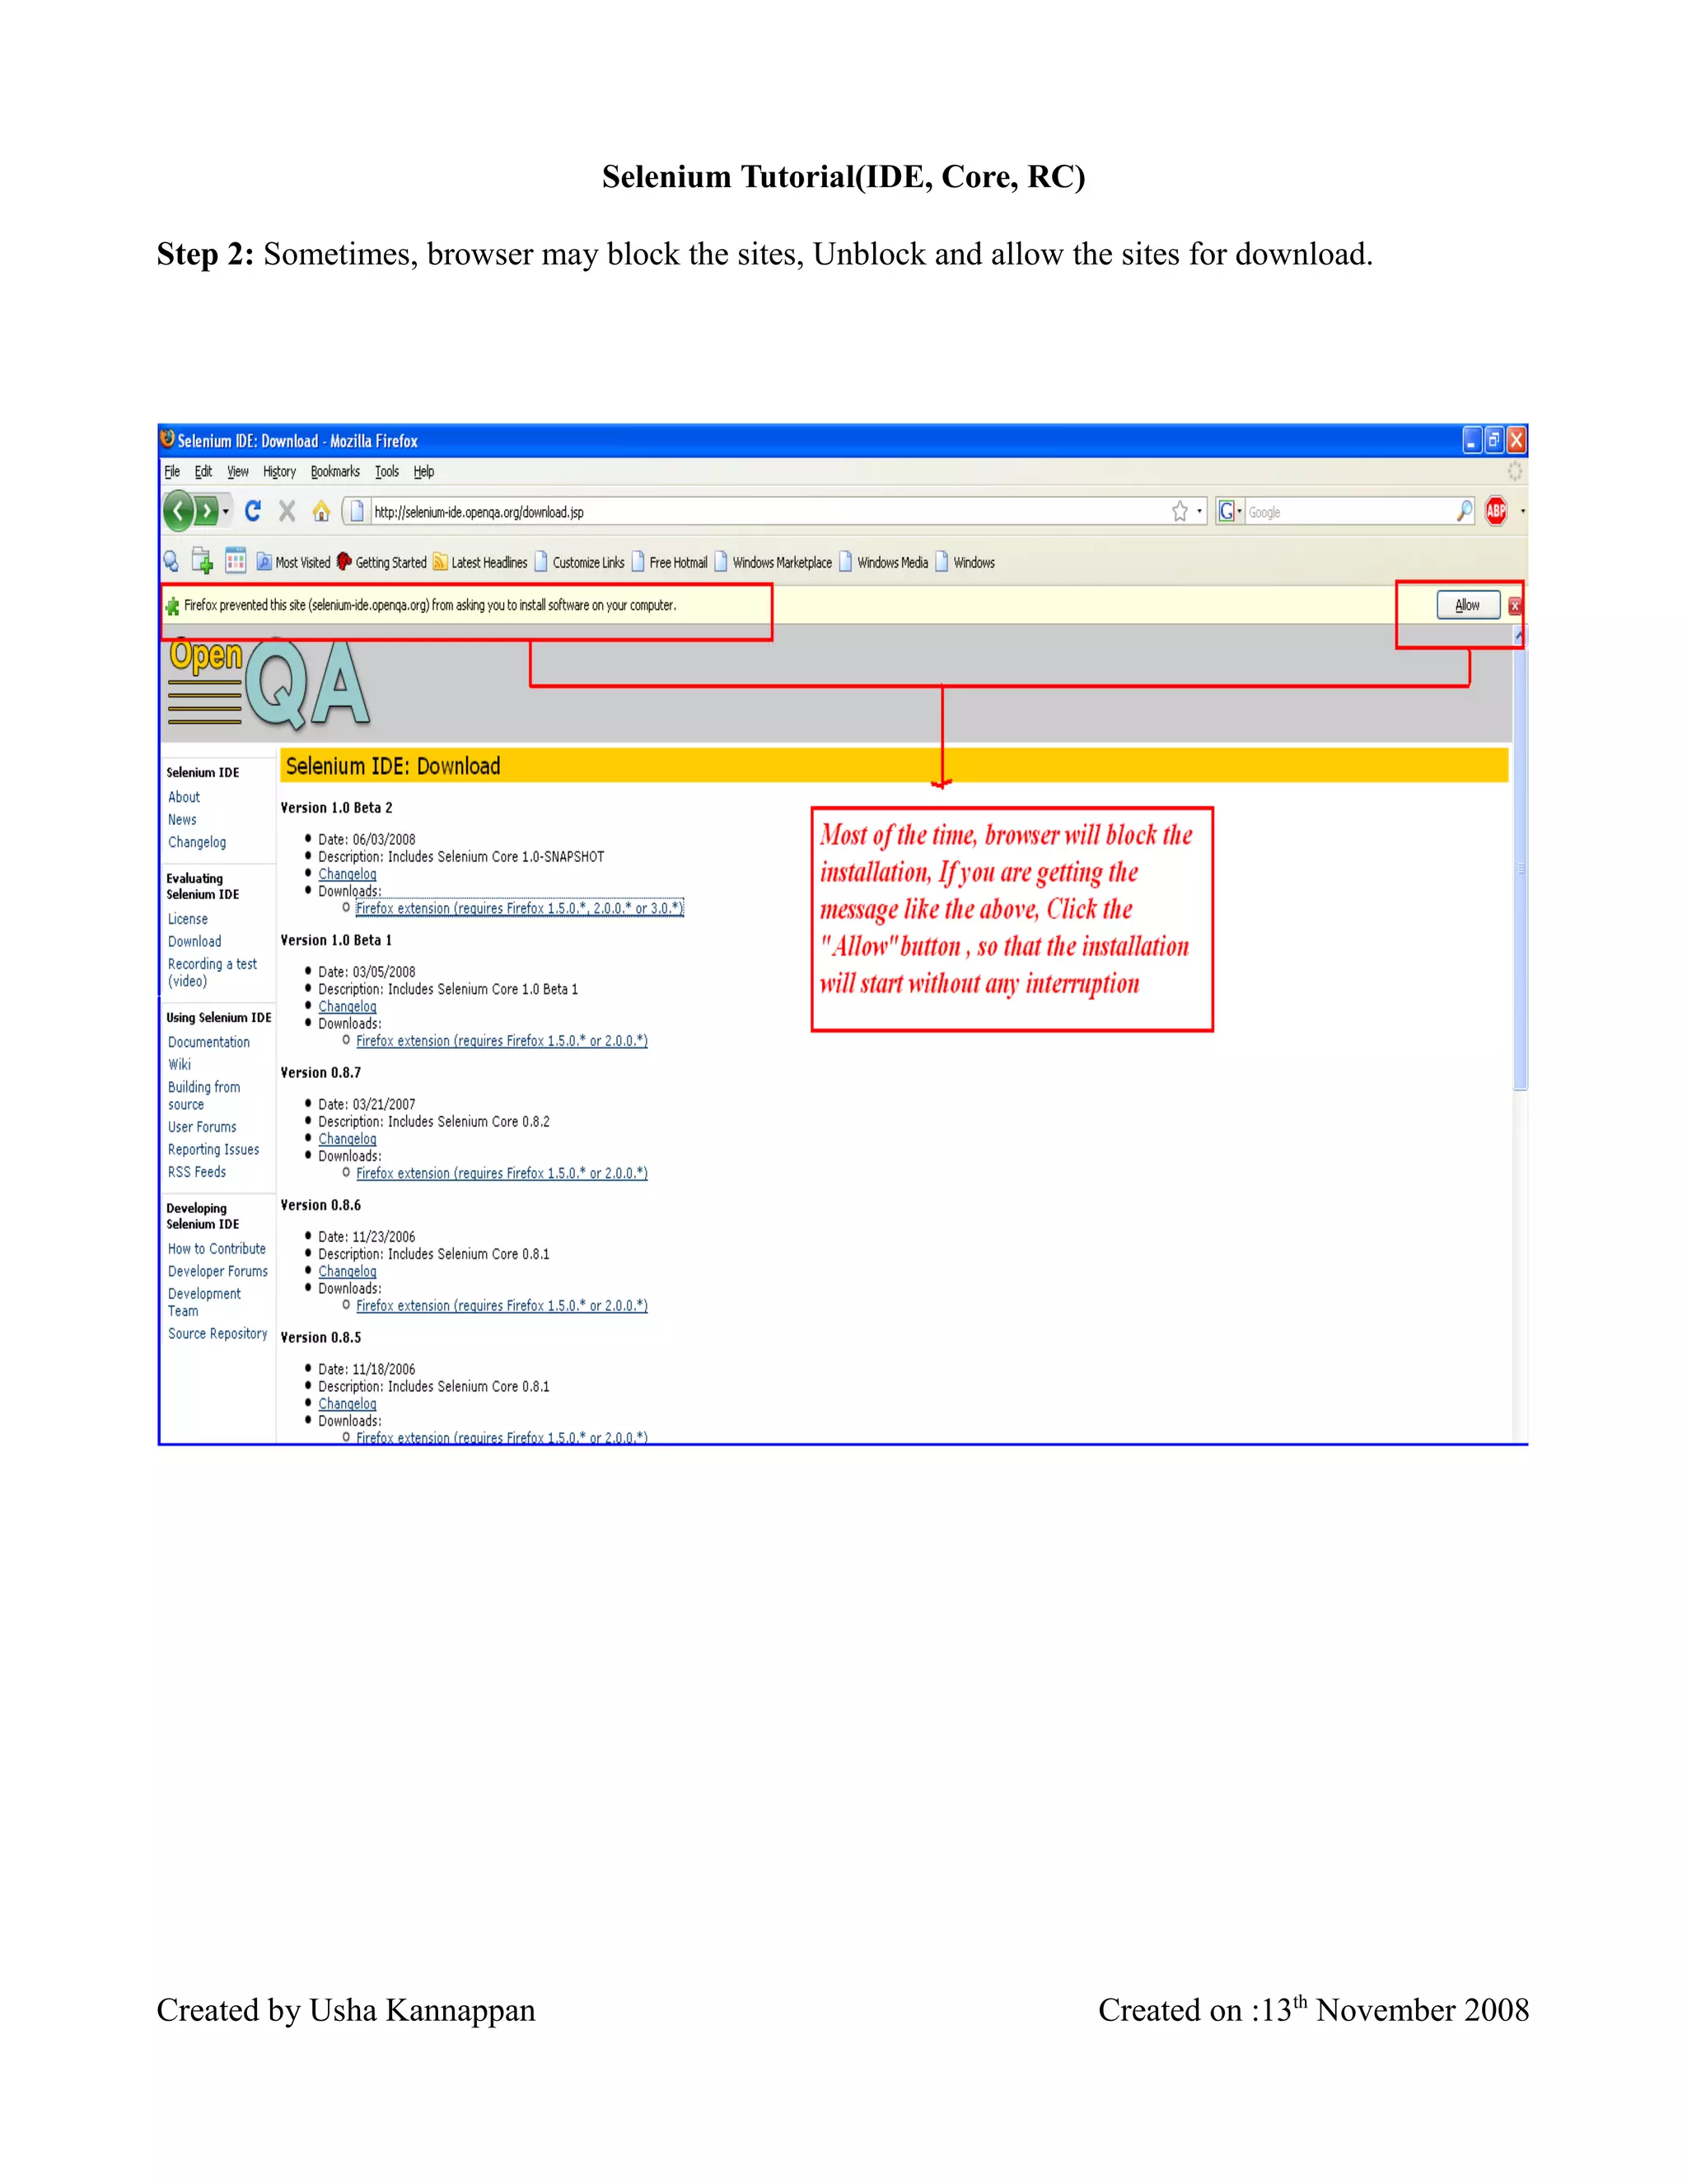Reload the page with the refresh icon

point(253,511)
